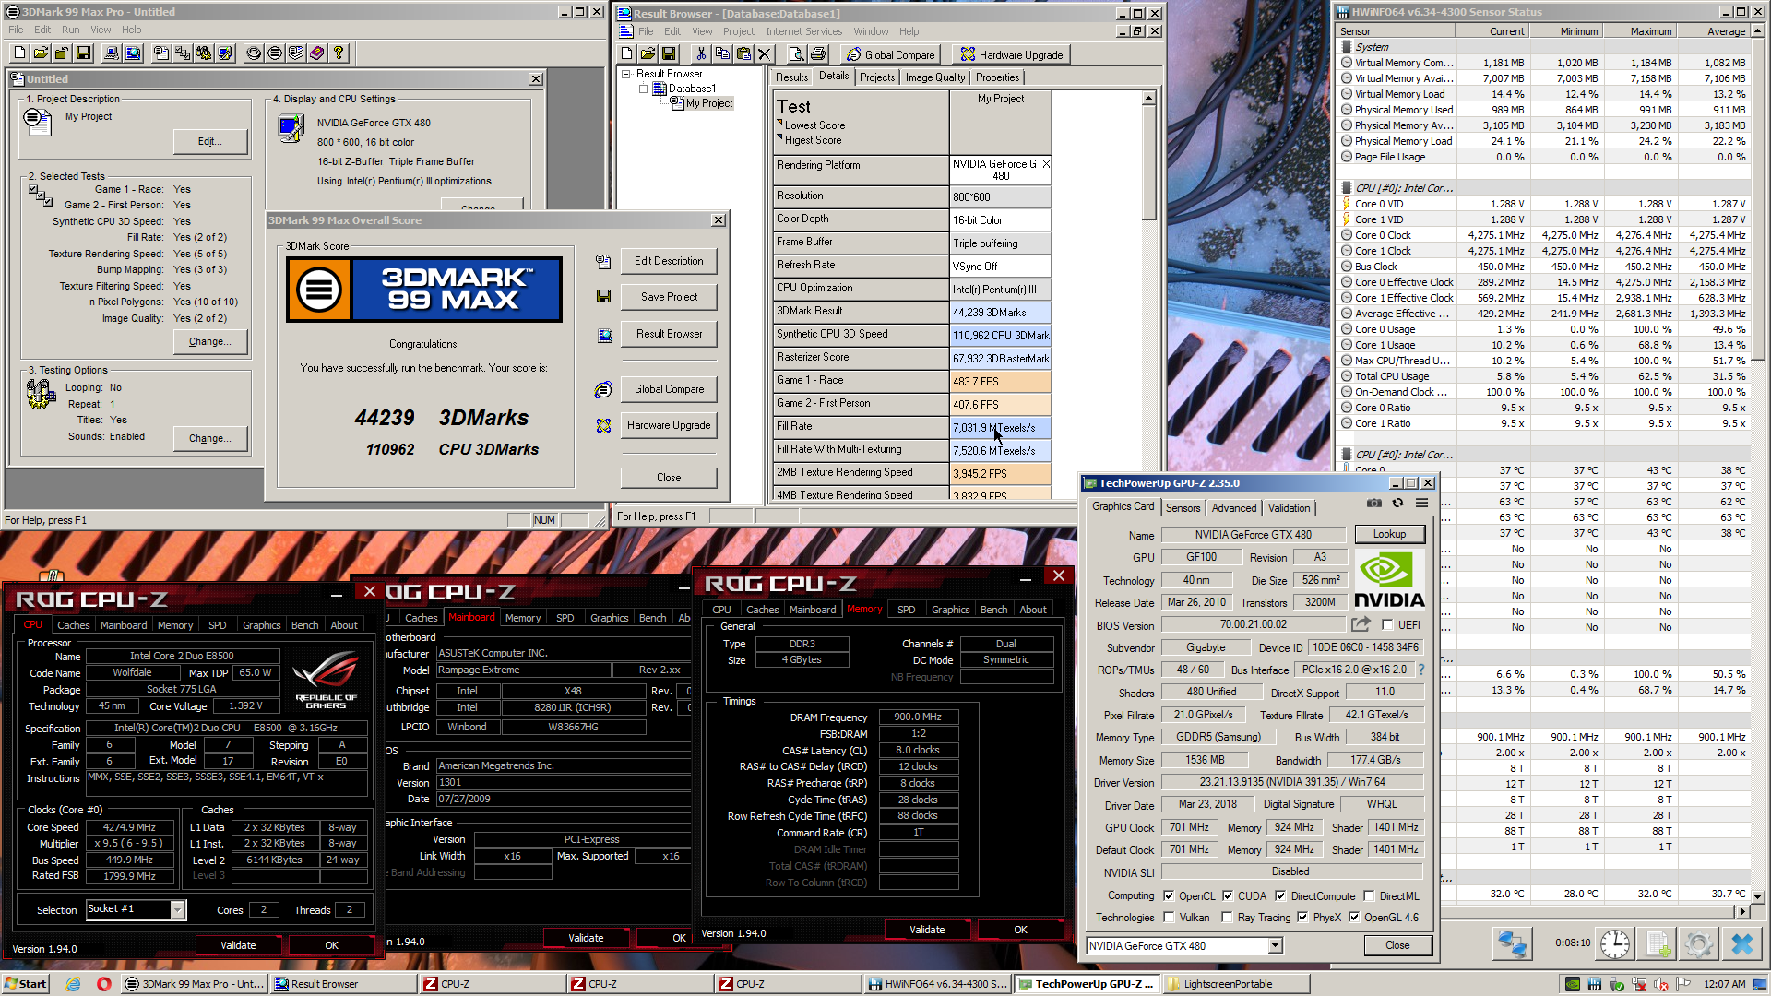Viewport: 1771px width, 996px height.
Task: Click Validate button in left CPU-Z window
Action: 238,945
